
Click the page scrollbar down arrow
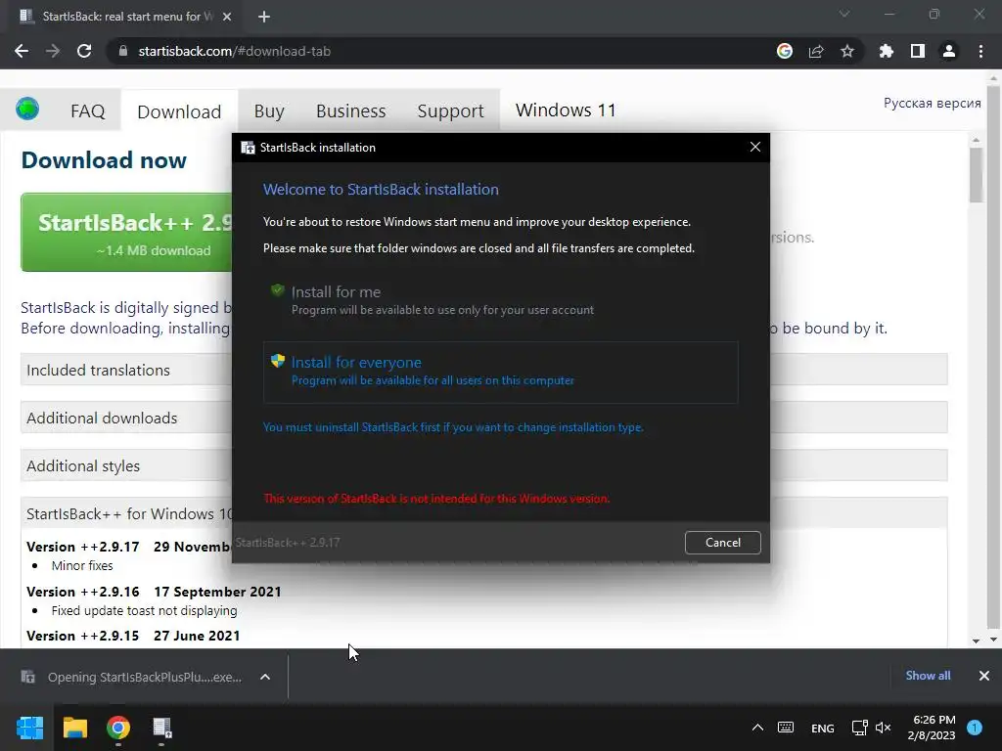click(x=994, y=640)
